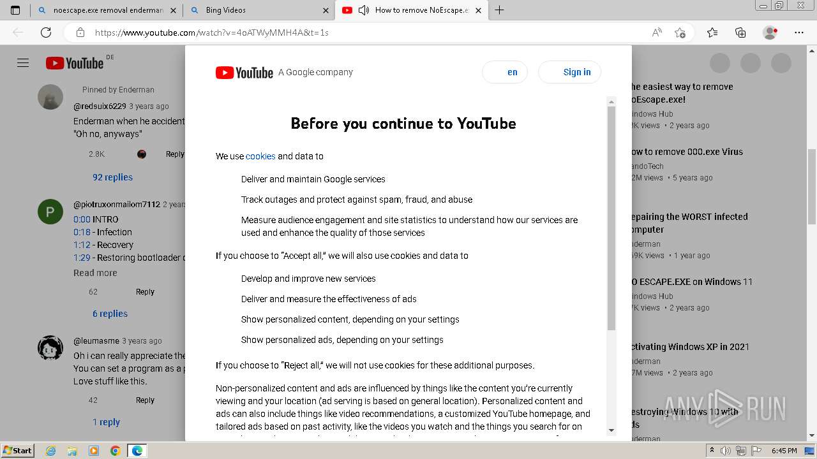Jump to 1:12 Recovery timestamp

click(82, 245)
